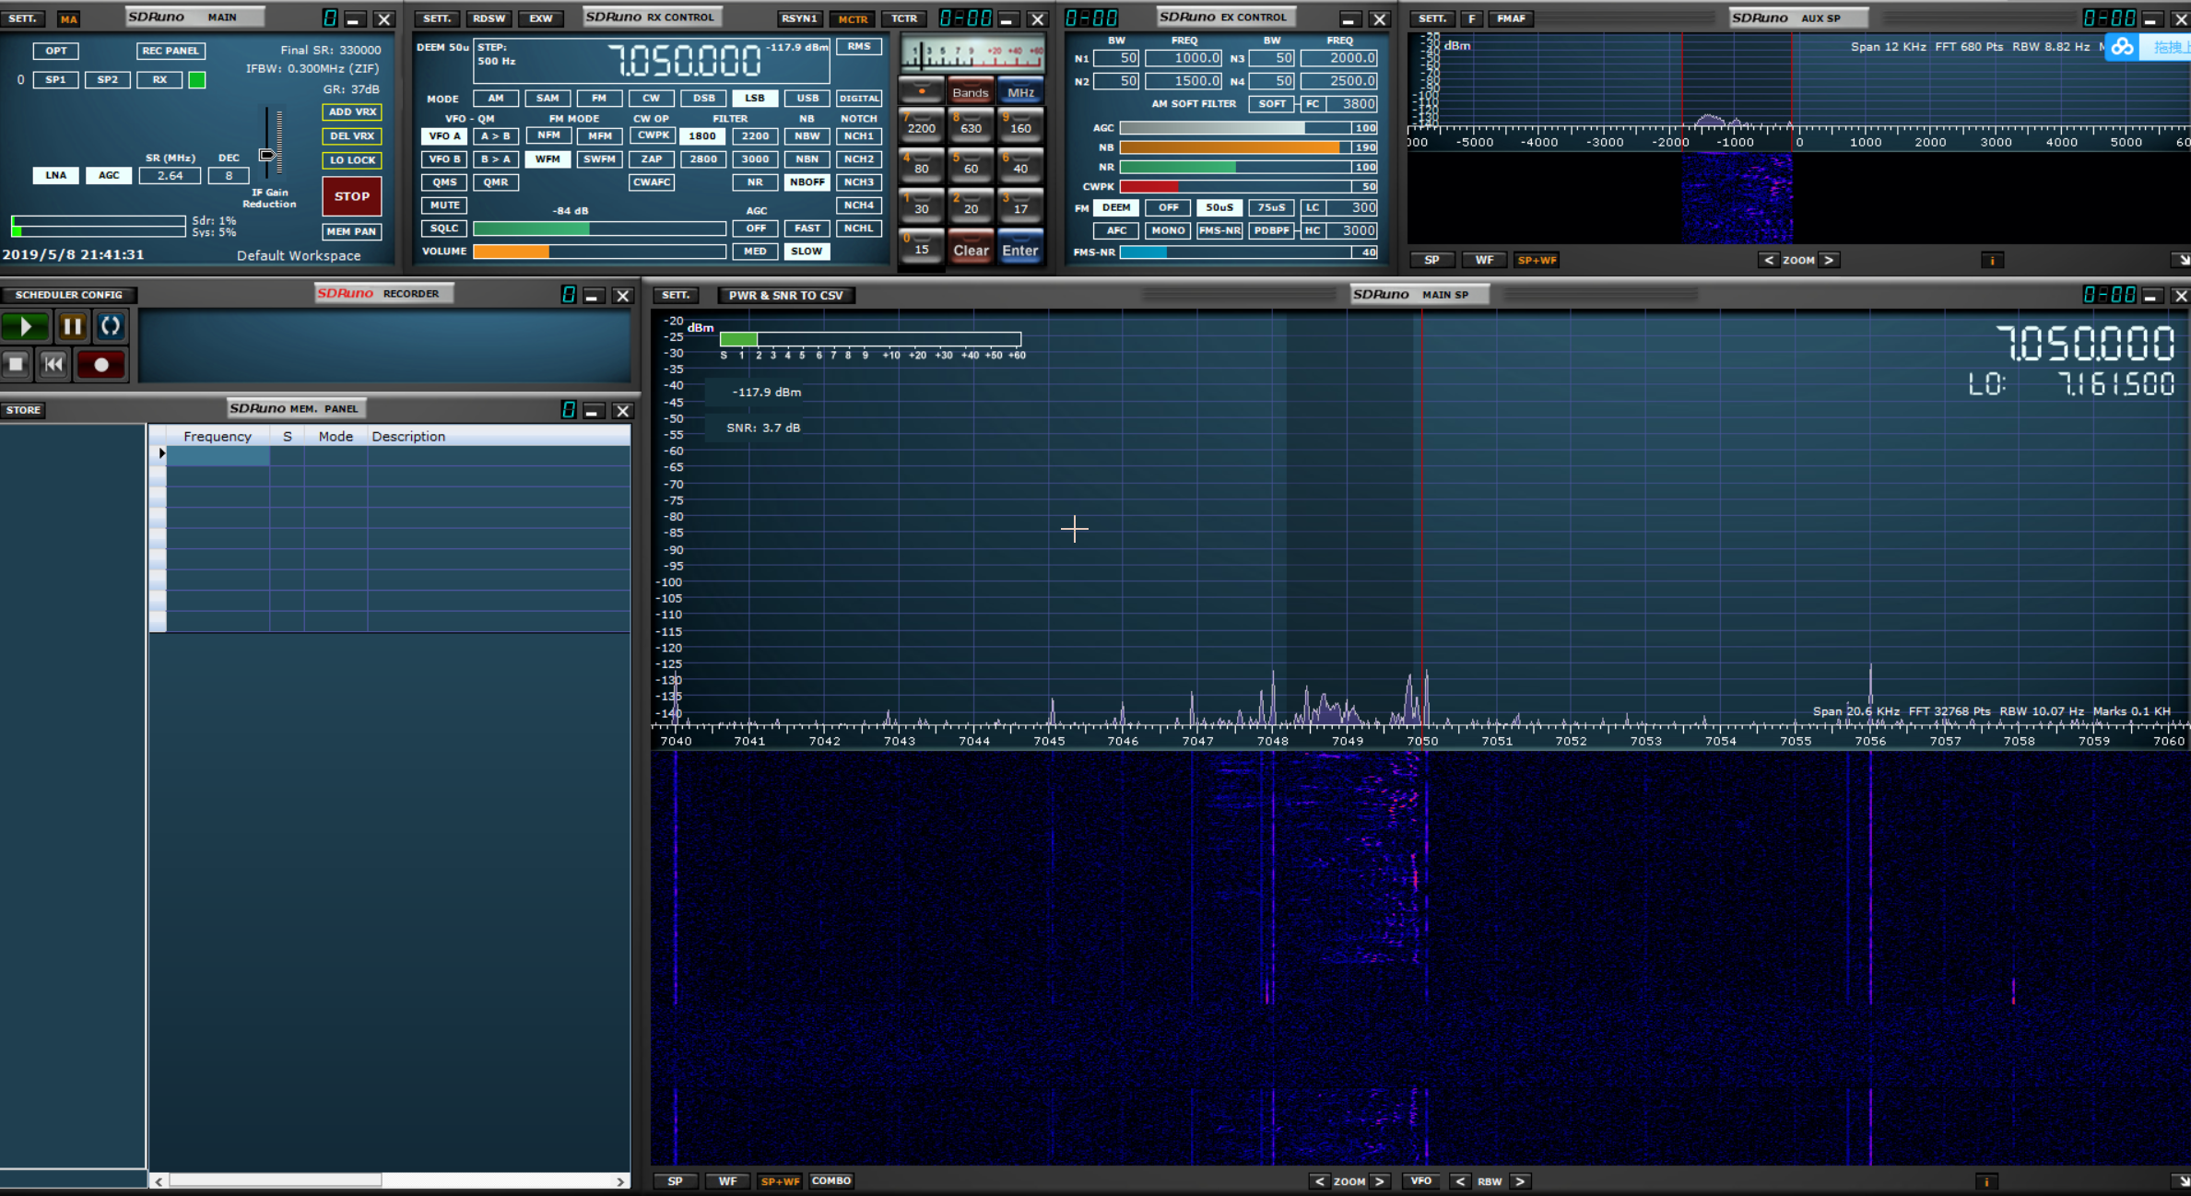Image resolution: width=2191 pixels, height=1196 pixels.
Task: Switch the AUX SP view to WF mode
Action: click(x=1484, y=261)
